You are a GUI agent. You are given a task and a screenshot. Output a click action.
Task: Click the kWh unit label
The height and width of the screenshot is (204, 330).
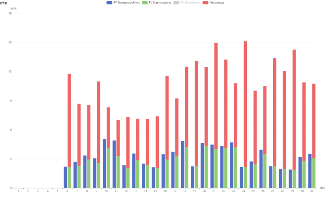[x=14, y=9]
